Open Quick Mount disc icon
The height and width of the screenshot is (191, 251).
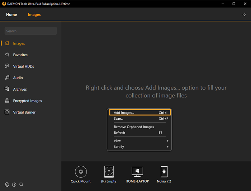(81, 172)
